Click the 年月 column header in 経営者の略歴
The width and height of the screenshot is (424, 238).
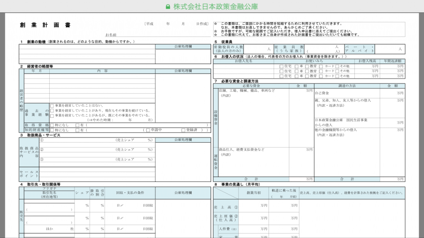[36, 71]
